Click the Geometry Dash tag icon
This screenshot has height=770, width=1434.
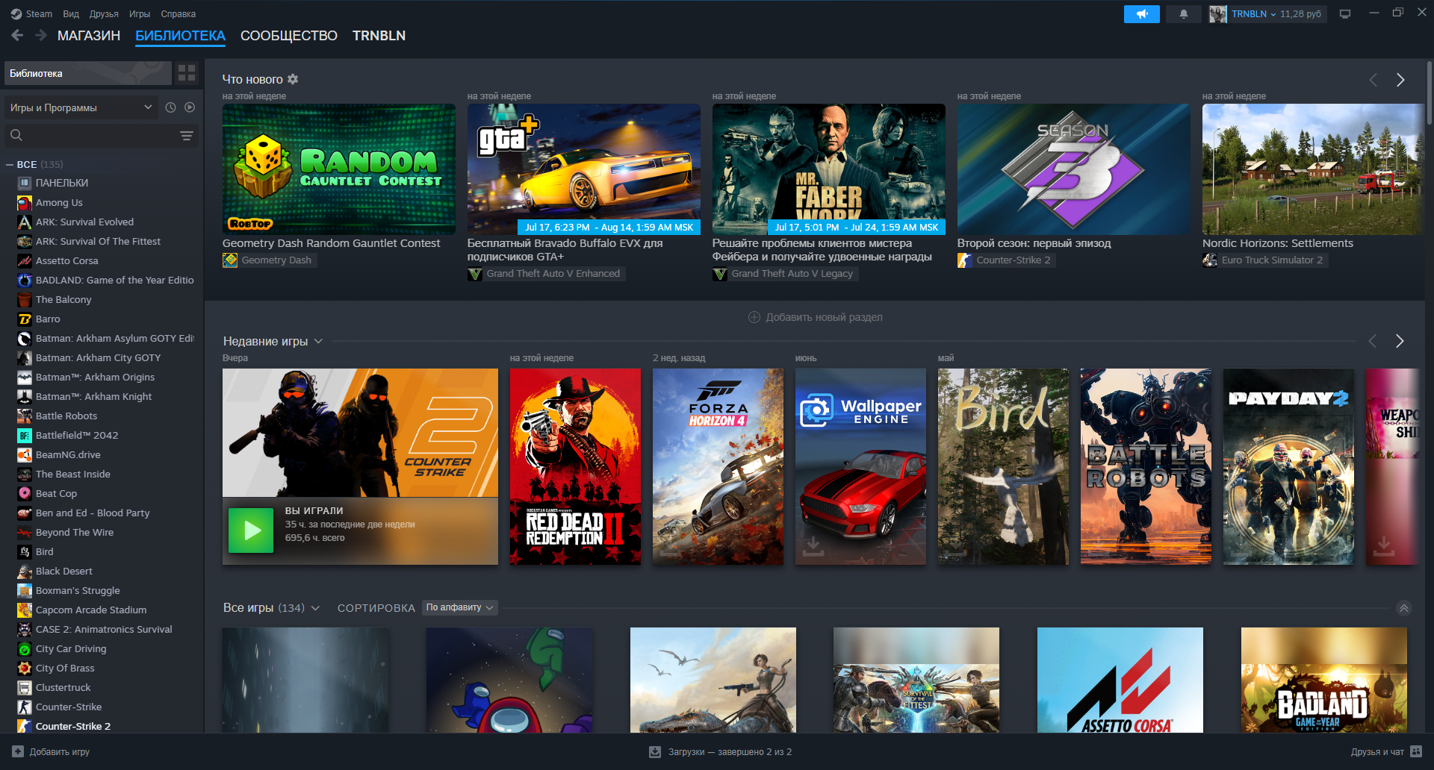230,260
